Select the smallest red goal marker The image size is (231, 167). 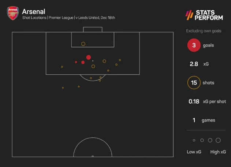tap(76, 62)
